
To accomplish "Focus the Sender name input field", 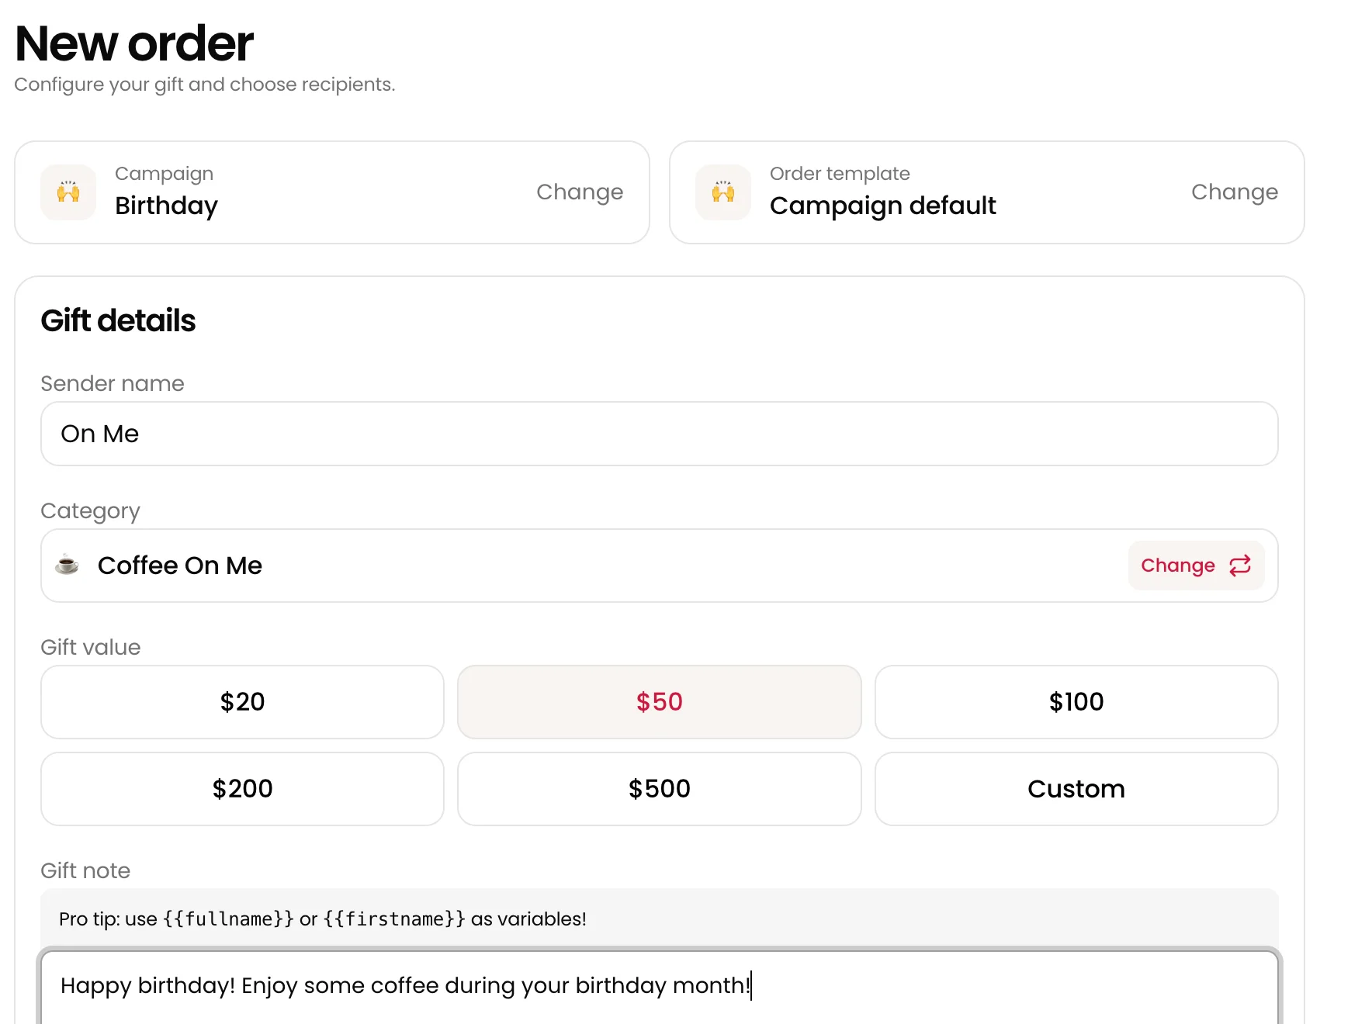I will point(659,434).
